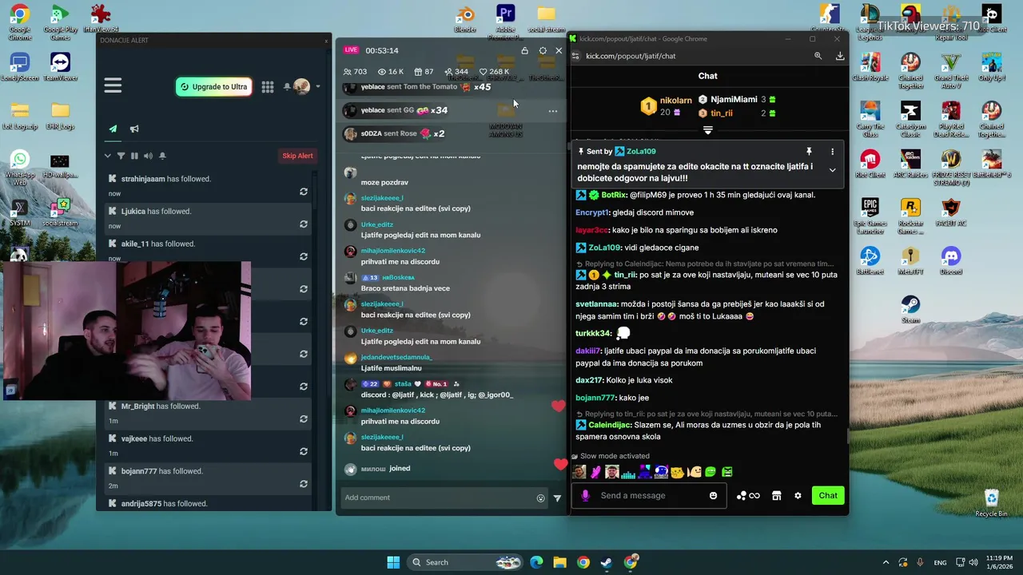The width and height of the screenshot is (1023, 575).
Task: Replay the akile_11 follow alert
Action: click(x=304, y=256)
